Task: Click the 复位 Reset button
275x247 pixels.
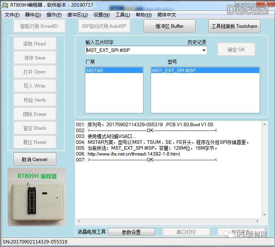Action: (x=35, y=142)
